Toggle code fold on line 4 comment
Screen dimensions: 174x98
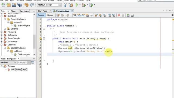(x=44, y=29)
